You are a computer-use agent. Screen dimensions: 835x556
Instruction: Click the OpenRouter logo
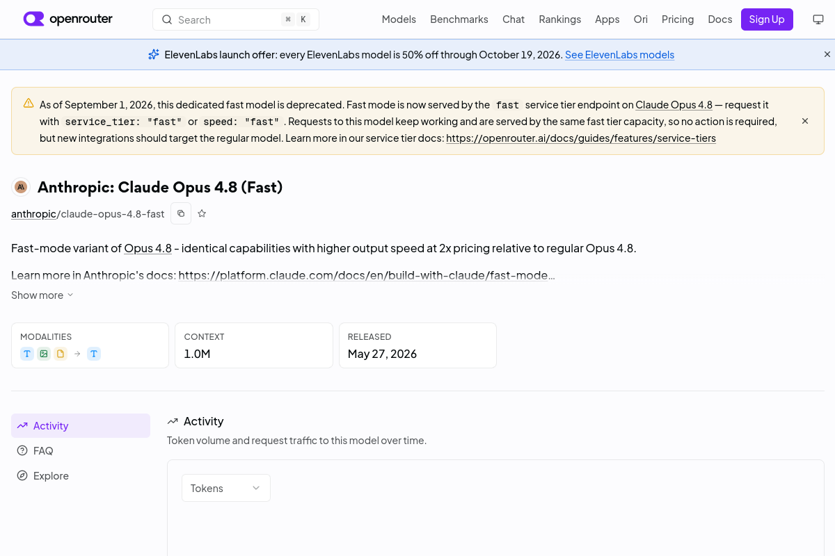pos(67,19)
